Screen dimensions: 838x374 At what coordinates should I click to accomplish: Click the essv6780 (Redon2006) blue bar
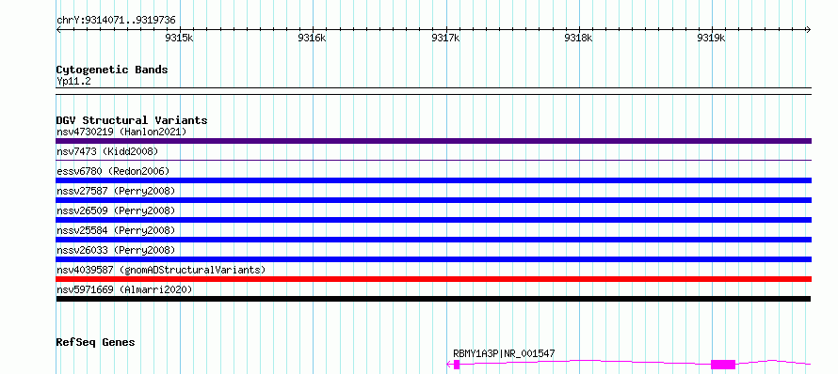[433, 180]
